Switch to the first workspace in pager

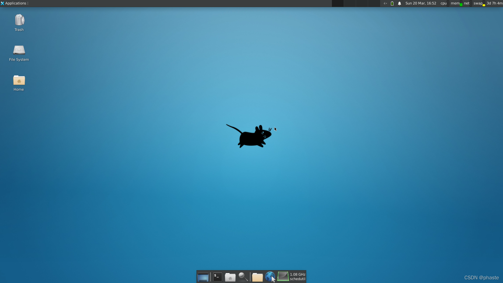(x=338, y=3)
